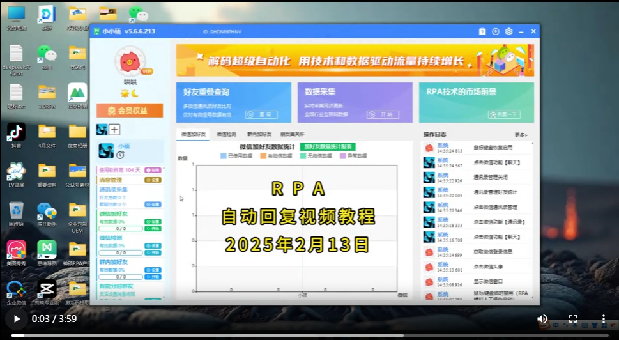Click the plus icon to add account

click(x=114, y=130)
